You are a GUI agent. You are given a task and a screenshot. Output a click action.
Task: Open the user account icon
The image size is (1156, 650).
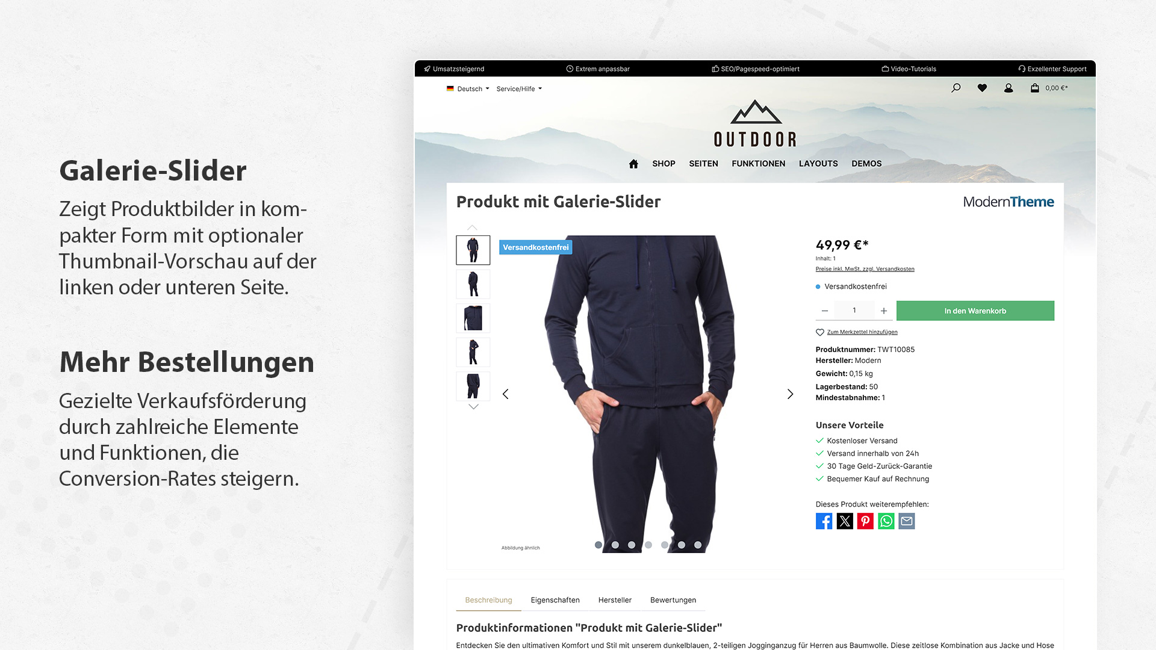click(1008, 88)
